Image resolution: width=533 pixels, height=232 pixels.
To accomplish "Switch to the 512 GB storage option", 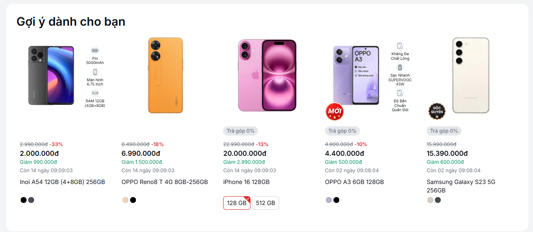I will pos(266,203).
